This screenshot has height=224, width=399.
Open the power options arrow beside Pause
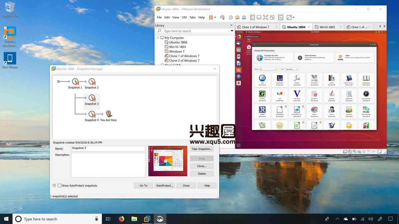[x=215, y=17]
